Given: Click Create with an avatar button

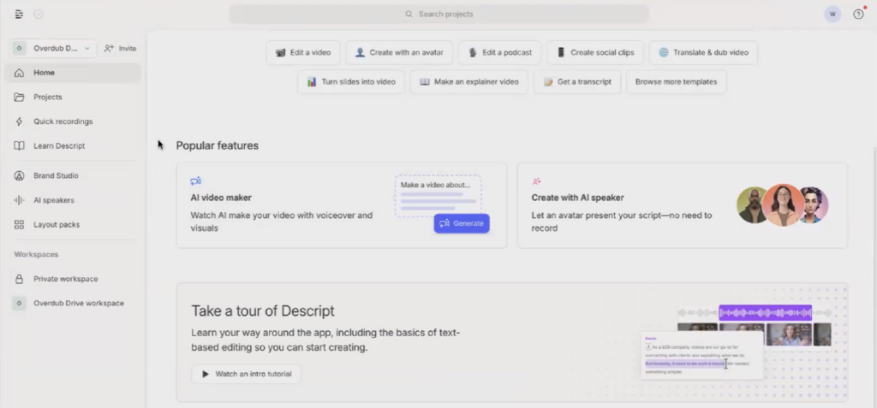Looking at the screenshot, I should (399, 52).
